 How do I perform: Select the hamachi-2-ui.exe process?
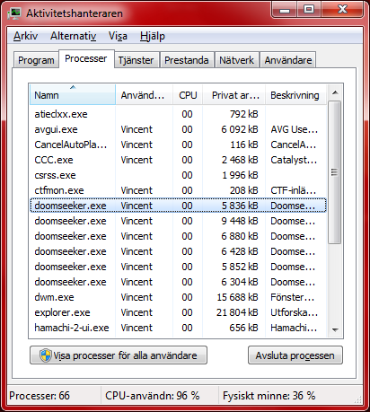(178, 328)
